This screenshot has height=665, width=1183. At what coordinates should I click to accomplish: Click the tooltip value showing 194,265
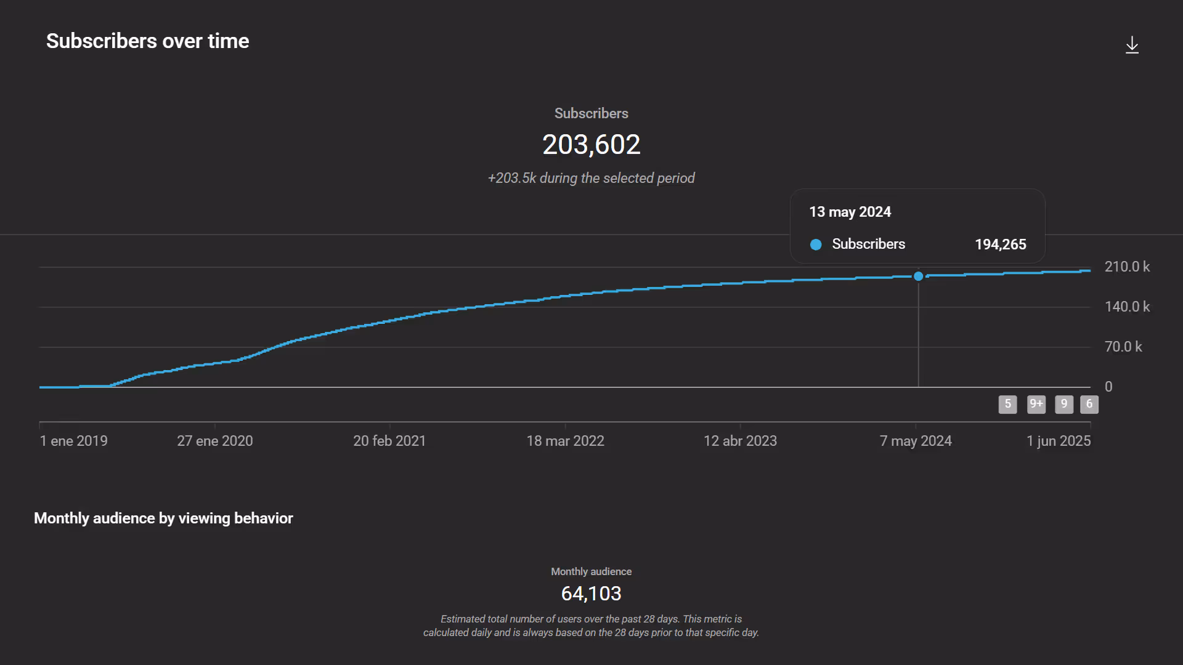pyautogui.click(x=1000, y=244)
